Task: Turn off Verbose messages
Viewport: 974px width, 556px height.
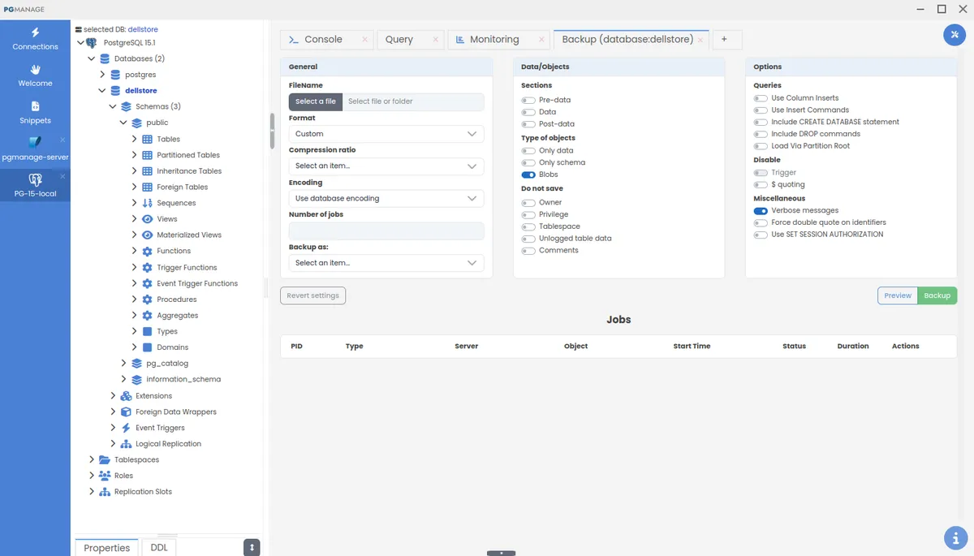Action: click(x=760, y=209)
